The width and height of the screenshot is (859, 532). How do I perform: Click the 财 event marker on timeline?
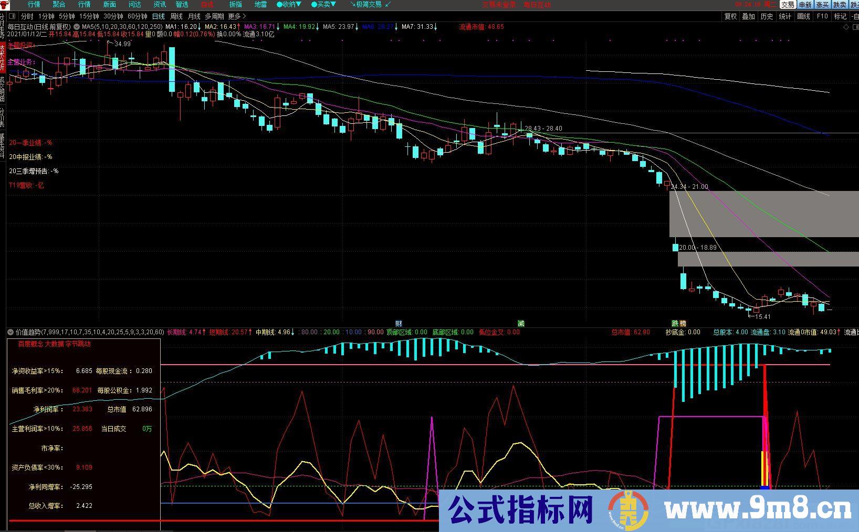399,323
